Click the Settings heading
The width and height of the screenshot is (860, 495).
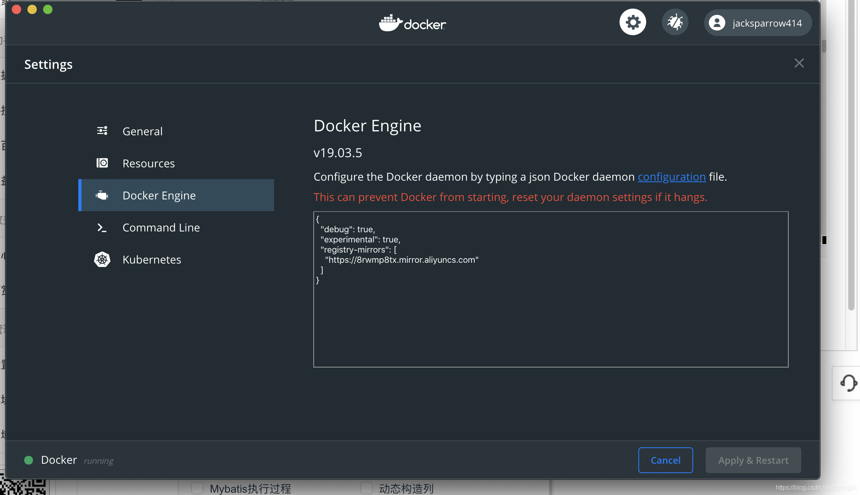pyautogui.click(x=49, y=65)
